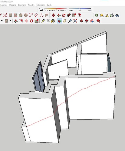Image resolution: width=125 pixels, height=151 pixels.
Task: Select the Circle drawing tool
Action: (21, 15)
